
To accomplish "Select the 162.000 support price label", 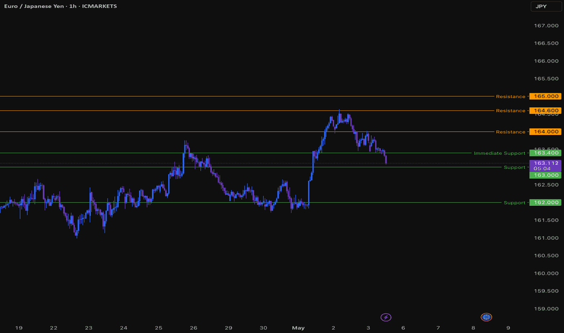I will tap(545, 202).
